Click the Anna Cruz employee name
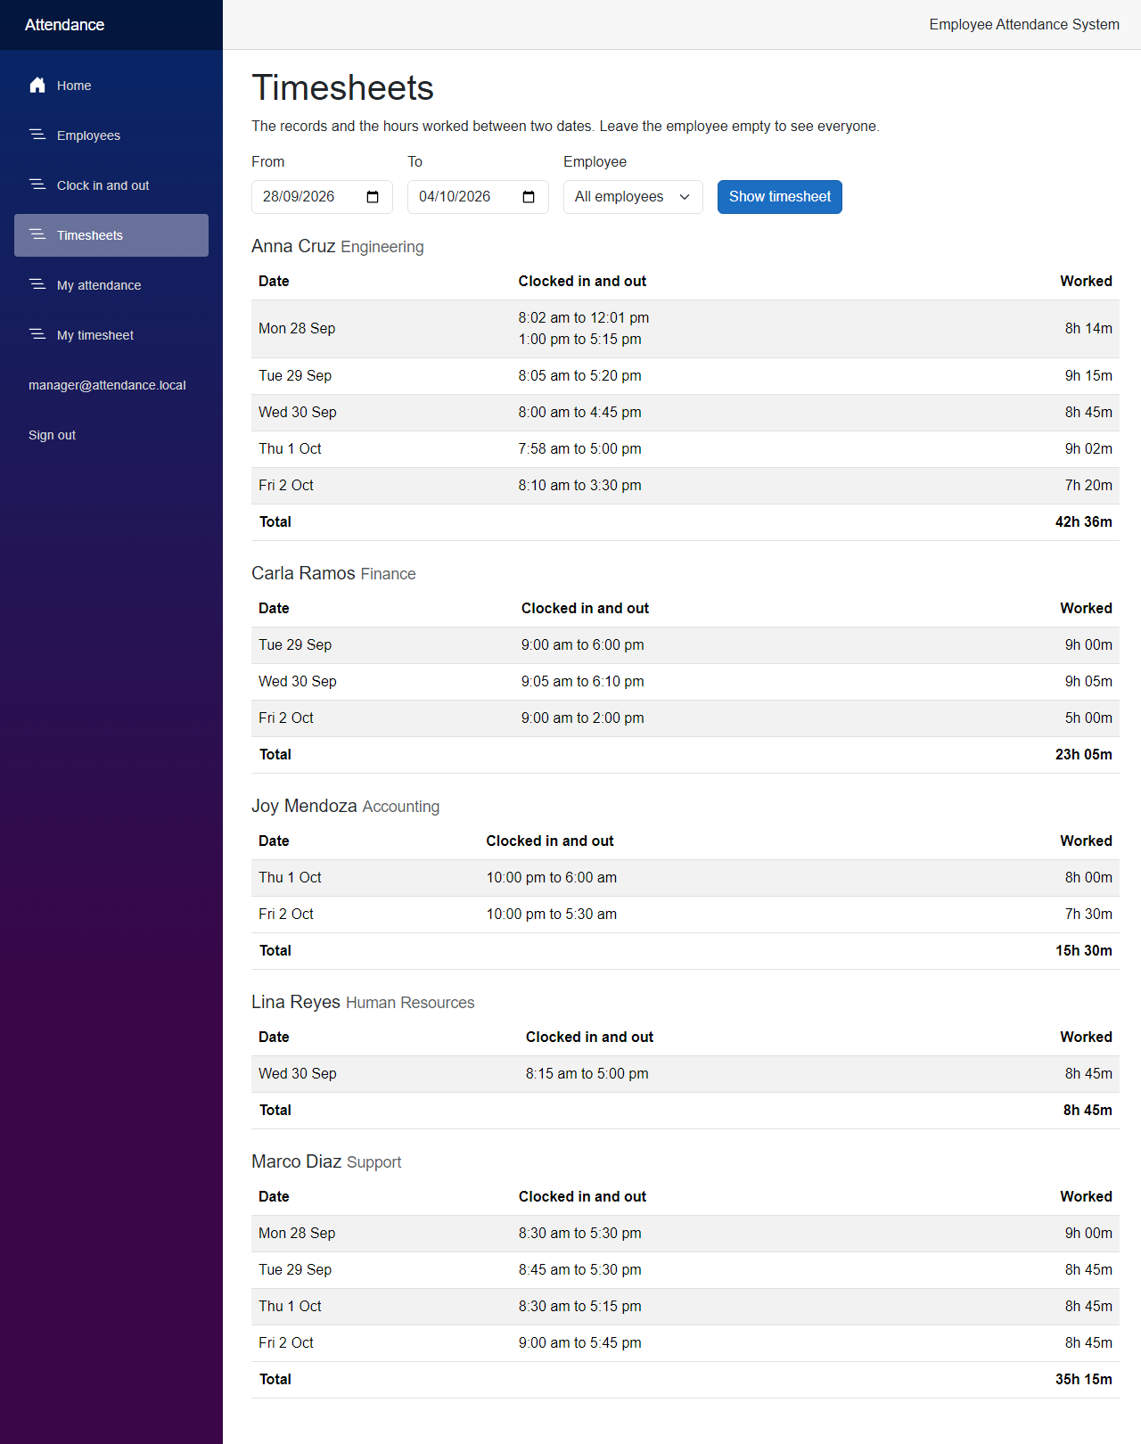Image resolution: width=1141 pixels, height=1444 pixels. point(293,246)
